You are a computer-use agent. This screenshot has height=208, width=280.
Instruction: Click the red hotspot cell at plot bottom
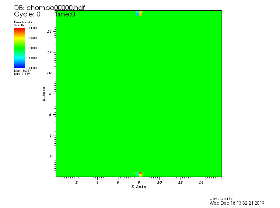click(140, 173)
